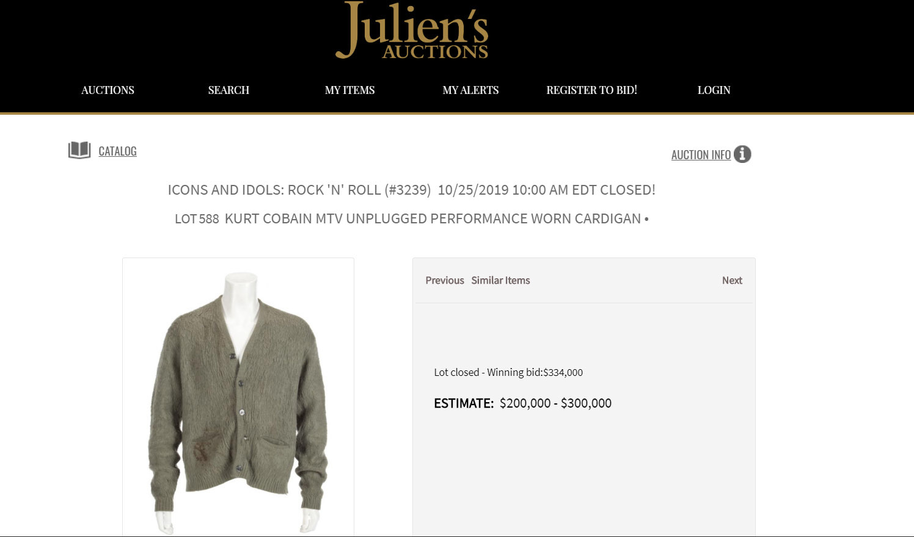Click the LOGIN link
This screenshot has height=537, width=914.
point(714,90)
